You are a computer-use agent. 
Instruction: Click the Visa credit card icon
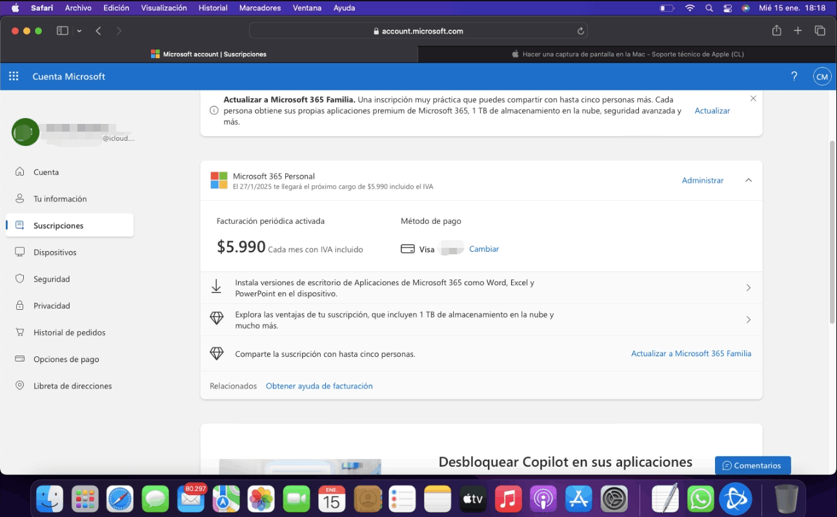pos(407,249)
